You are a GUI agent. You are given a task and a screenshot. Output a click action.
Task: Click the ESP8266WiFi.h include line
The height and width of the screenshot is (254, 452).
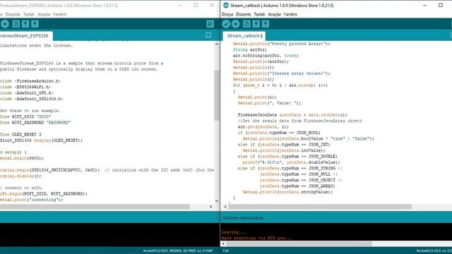pos(25,87)
